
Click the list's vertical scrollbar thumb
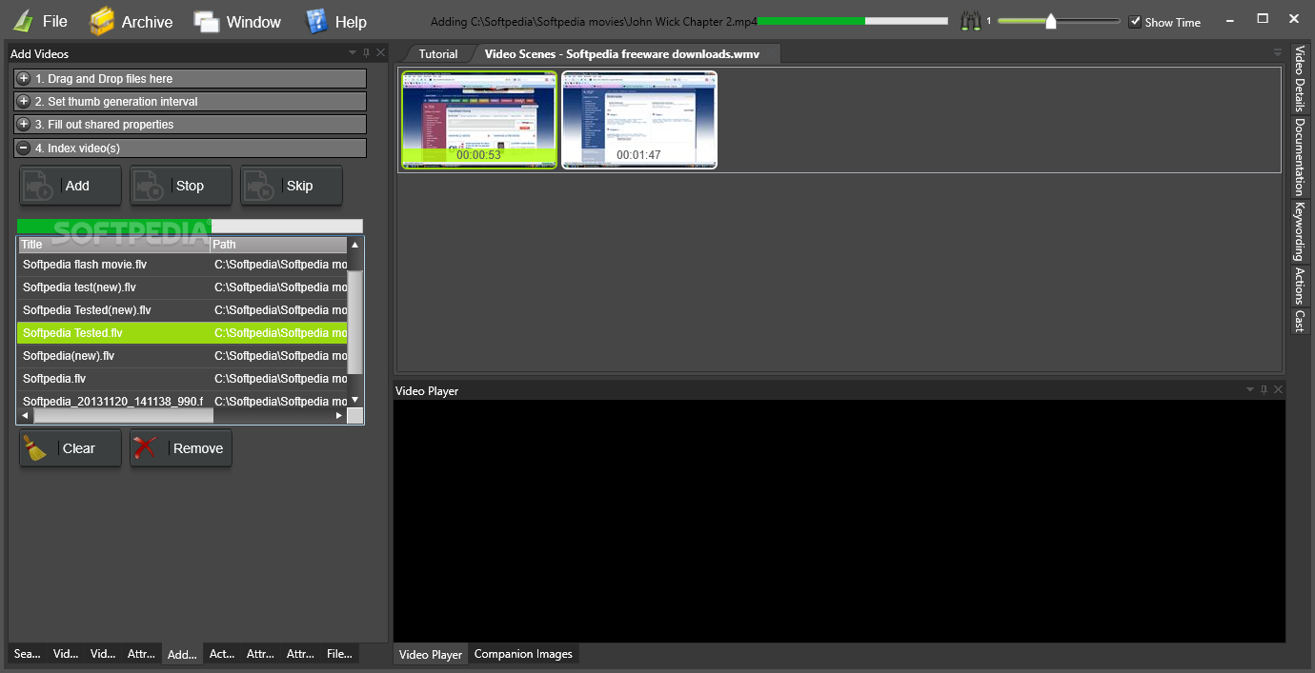(355, 322)
